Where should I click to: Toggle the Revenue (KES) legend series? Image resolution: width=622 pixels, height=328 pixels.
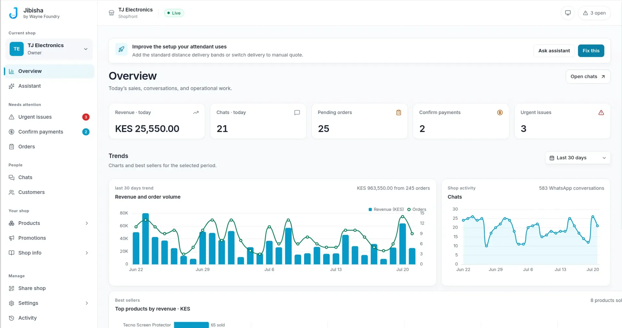[386, 209]
